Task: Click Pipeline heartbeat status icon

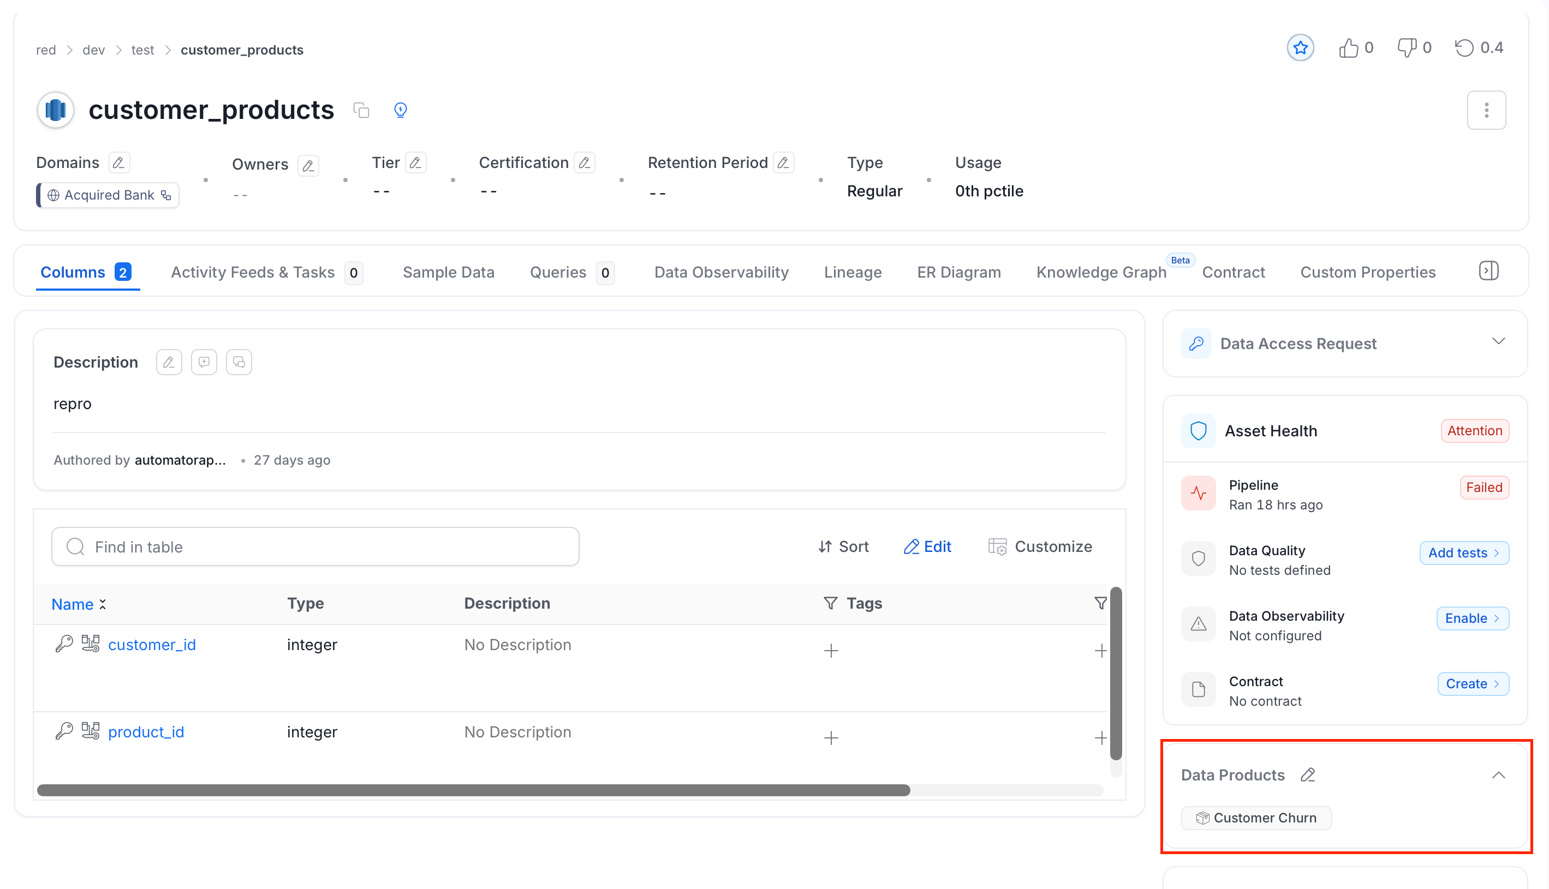Action: [x=1198, y=494]
